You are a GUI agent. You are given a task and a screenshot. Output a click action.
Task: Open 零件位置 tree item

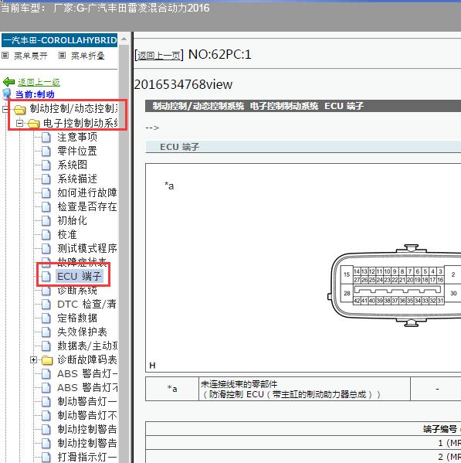[77, 151]
